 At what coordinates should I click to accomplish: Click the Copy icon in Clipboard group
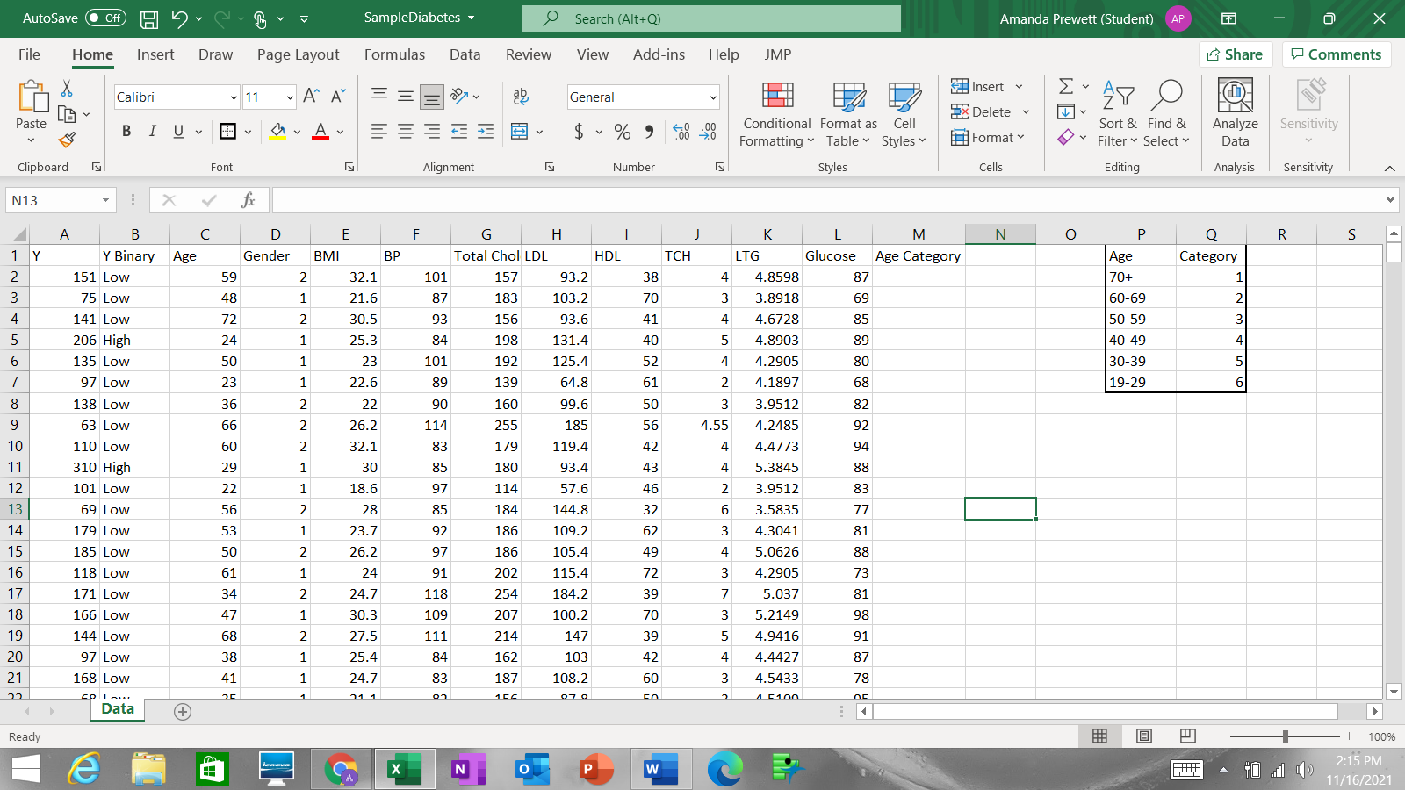[67, 114]
